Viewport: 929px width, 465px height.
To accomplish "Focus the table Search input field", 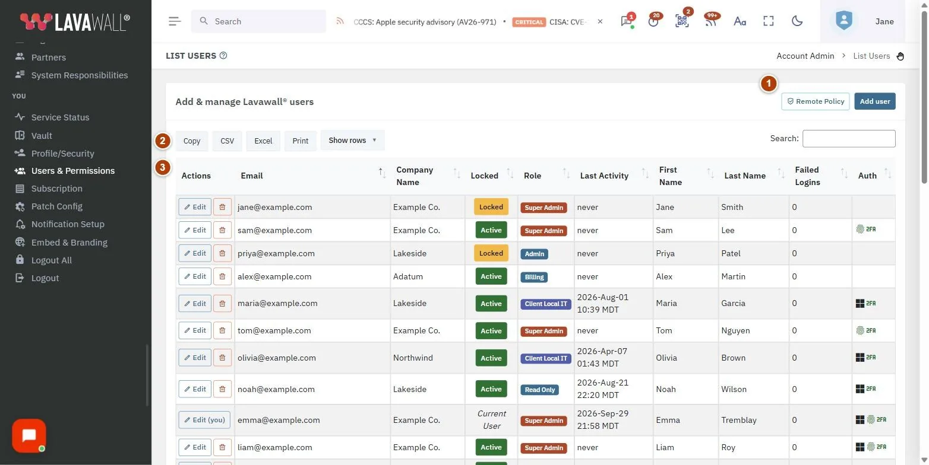I will click(x=849, y=139).
